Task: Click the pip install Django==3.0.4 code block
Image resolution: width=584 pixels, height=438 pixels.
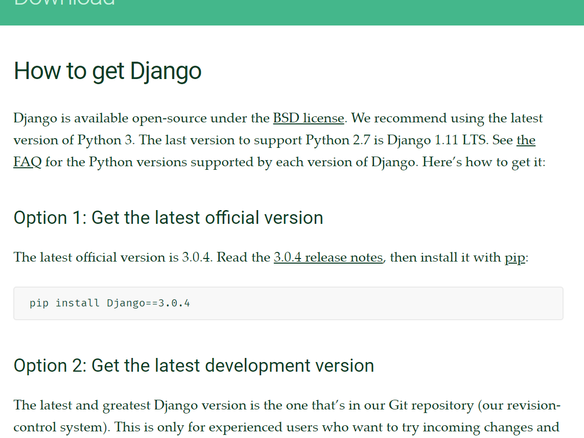Action: [x=288, y=303]
